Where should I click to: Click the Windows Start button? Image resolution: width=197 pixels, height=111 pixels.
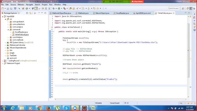(4, 108)
